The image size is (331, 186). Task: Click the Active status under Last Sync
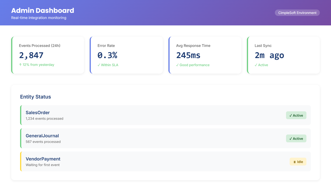click(x=261, y=65)
